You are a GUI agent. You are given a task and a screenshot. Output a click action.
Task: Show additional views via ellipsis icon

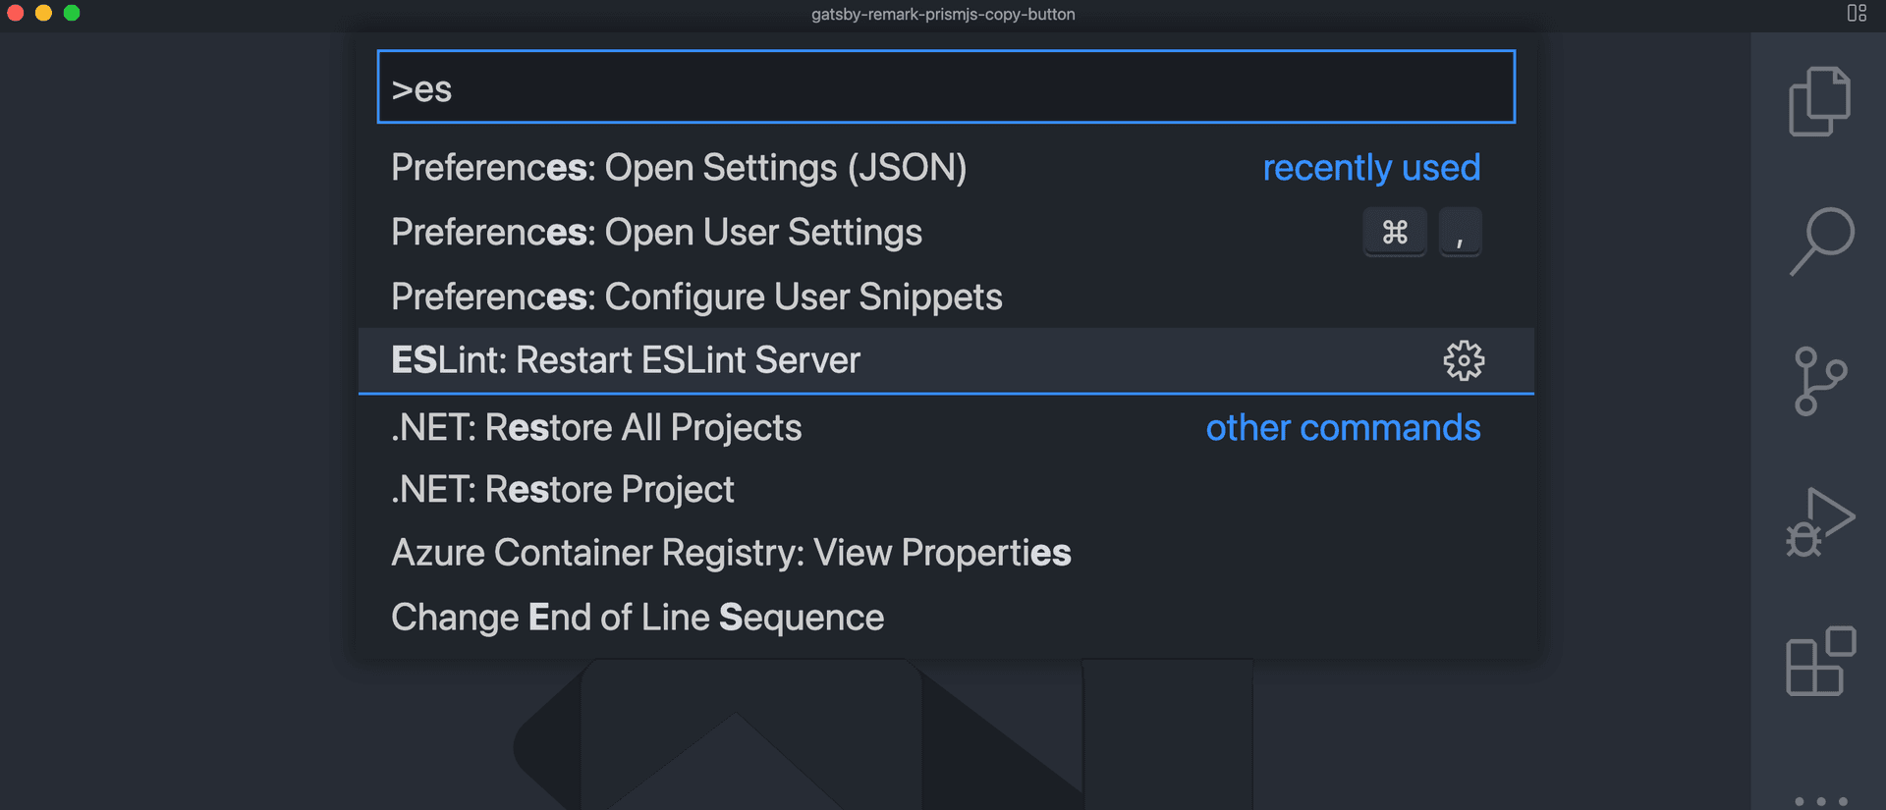1820,800
